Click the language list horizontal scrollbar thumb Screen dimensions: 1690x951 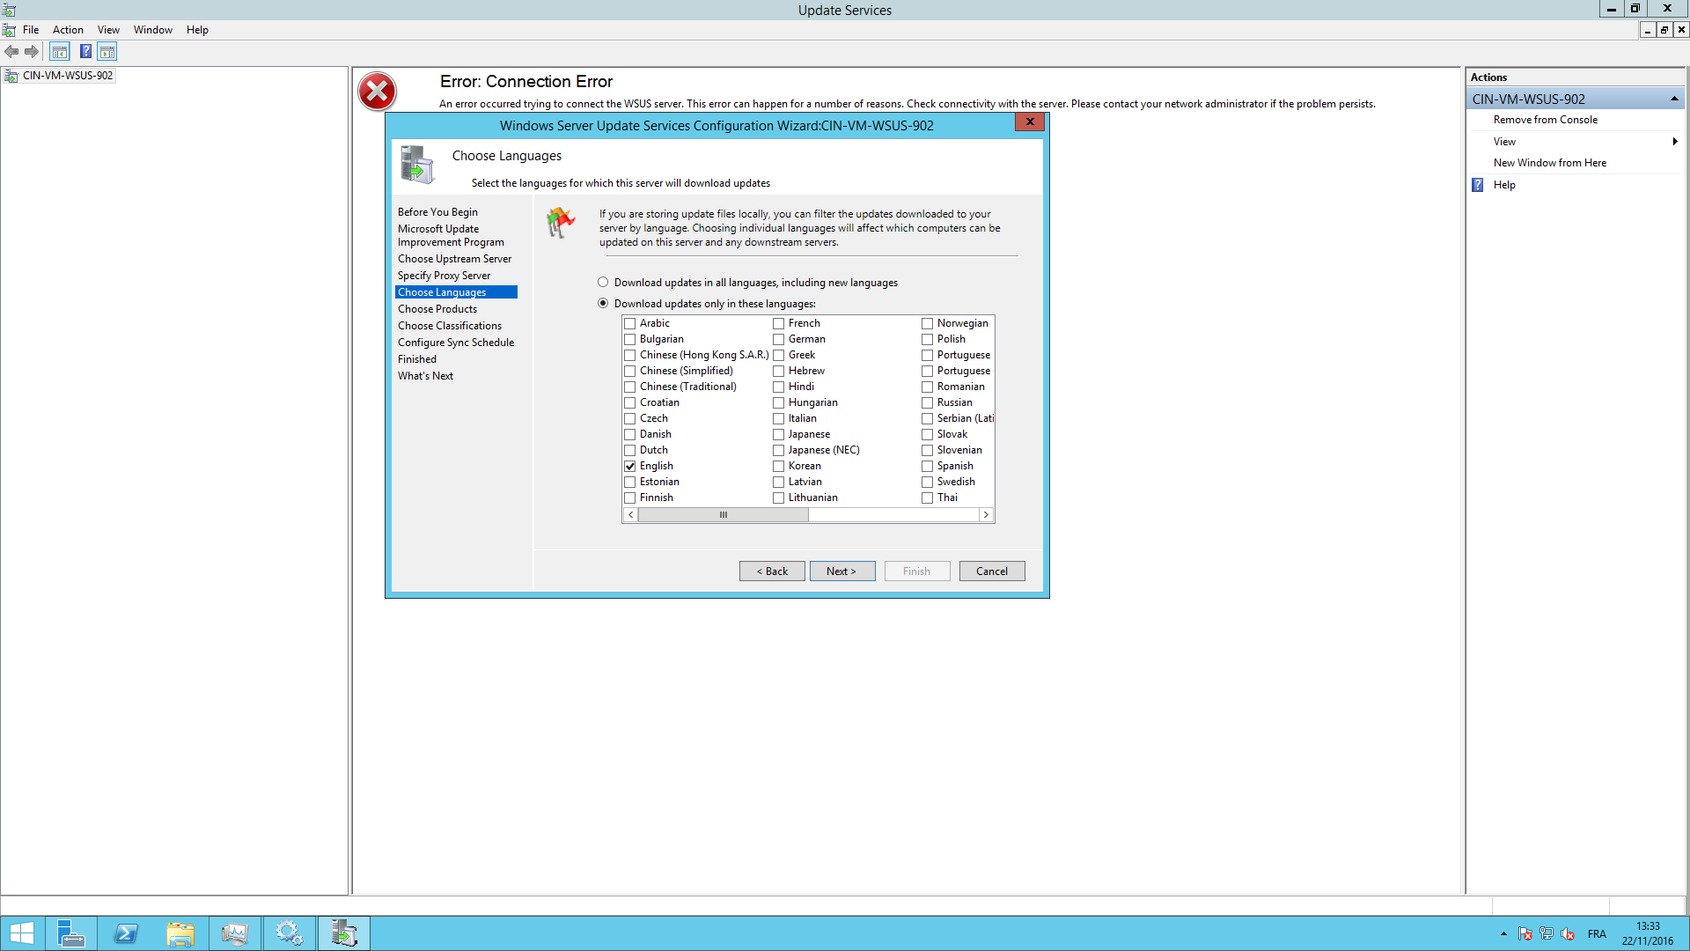click(x=724, y=515)
